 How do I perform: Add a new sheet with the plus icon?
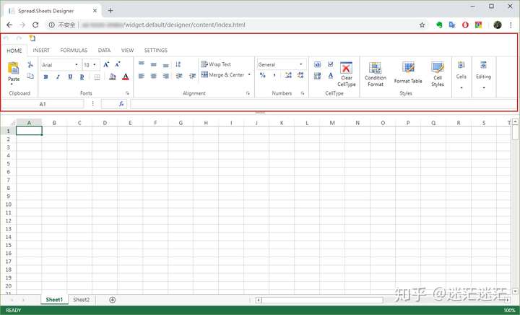[x=113, y=300]
